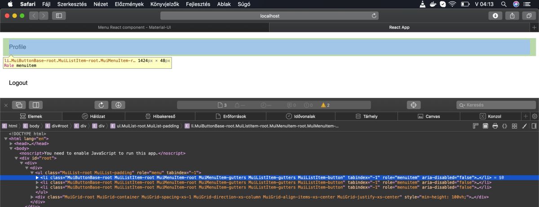This screenshot has height=207, width=539.
Task: Show the Safari tab overview
Action: (x=529, y=16)
